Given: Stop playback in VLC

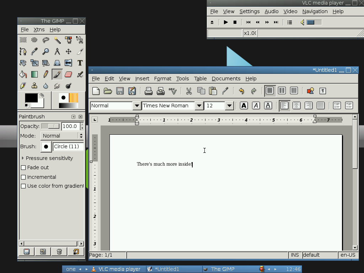Looking at the screenshot, I should coord(235,22).
